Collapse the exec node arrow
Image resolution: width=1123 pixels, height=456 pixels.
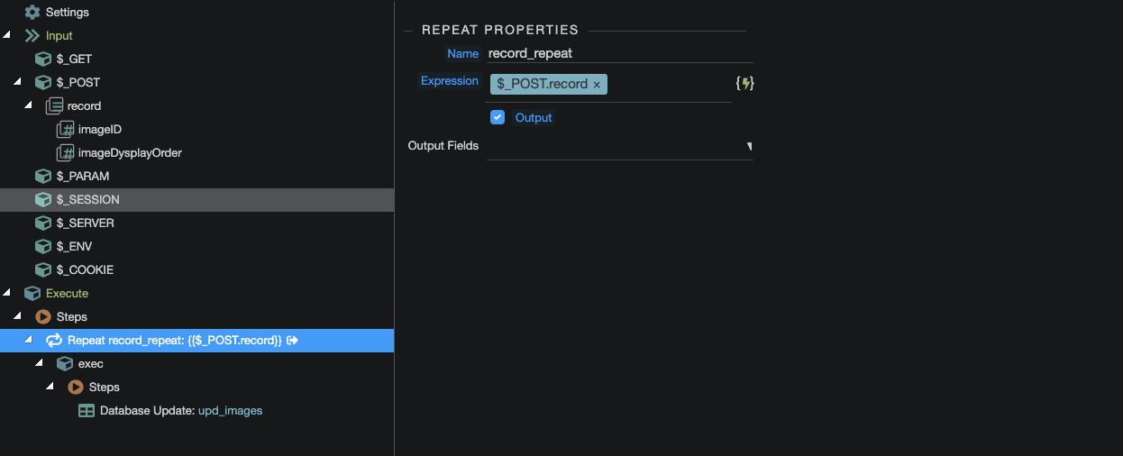point(39,363)
